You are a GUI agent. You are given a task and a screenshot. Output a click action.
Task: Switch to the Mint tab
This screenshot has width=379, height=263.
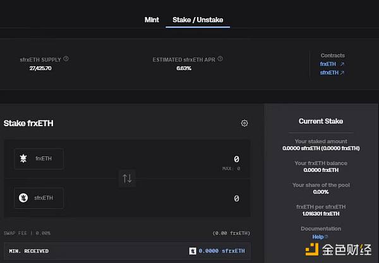152,20
